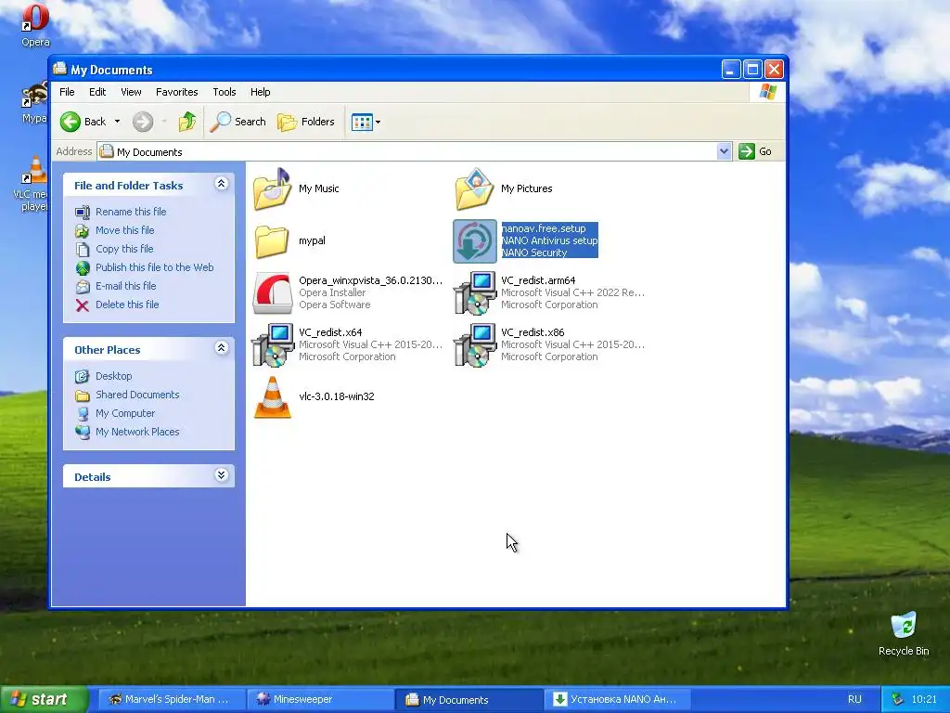Click the My Documents taskbar button
The image size is (950, 713).
point(469,700)
